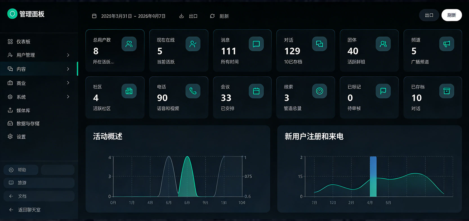Image resolution: width=469 pixels, height=221 pixels.
Task: Click the 管理面板 title text
Action: (x=32, y=14)
